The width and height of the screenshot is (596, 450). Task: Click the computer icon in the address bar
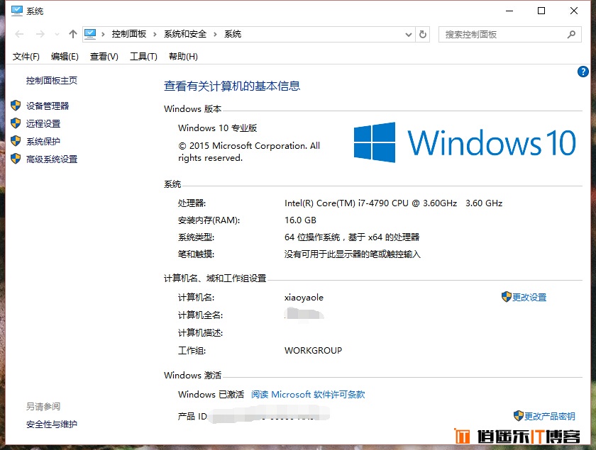[x=90, y=34]
